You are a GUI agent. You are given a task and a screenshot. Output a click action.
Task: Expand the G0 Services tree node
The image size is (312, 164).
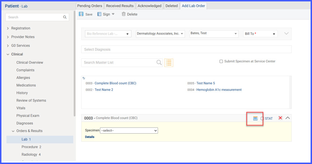tap(8, 46)
